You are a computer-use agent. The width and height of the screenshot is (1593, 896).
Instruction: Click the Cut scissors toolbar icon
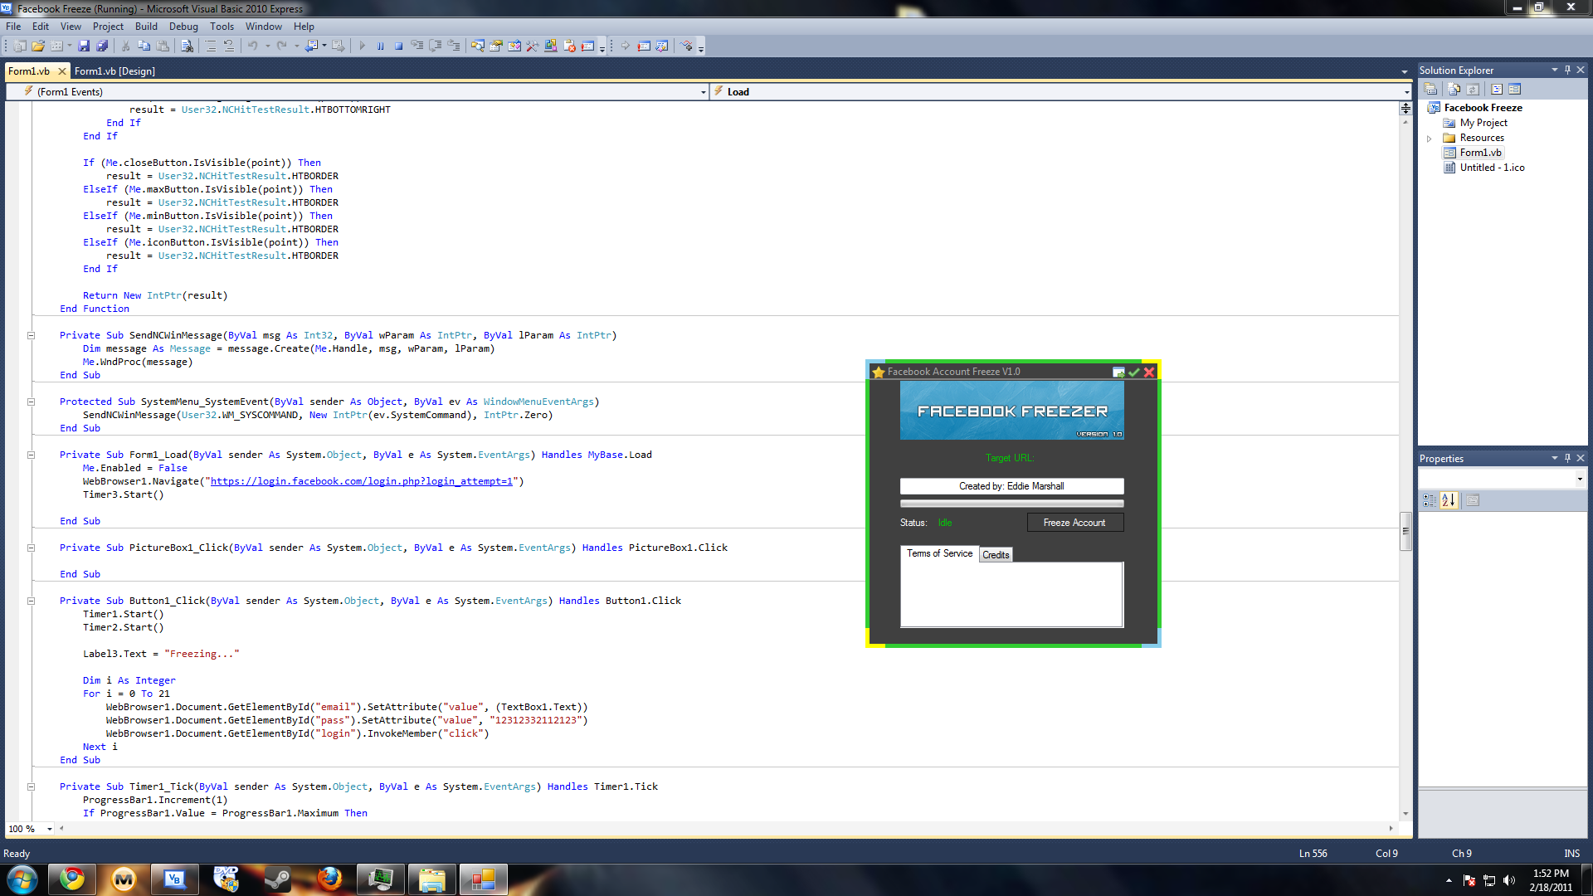point(125,46)
